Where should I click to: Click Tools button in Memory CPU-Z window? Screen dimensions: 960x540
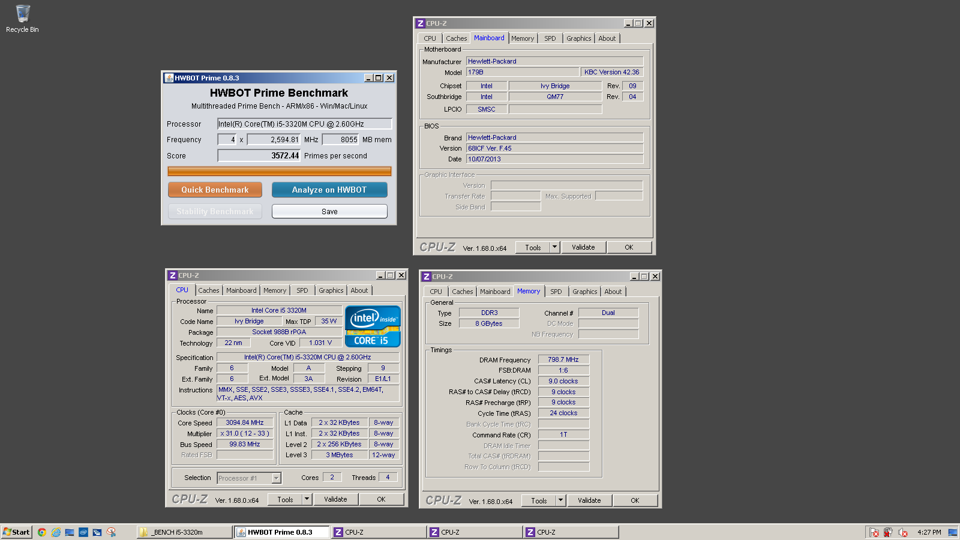point(539,500)
